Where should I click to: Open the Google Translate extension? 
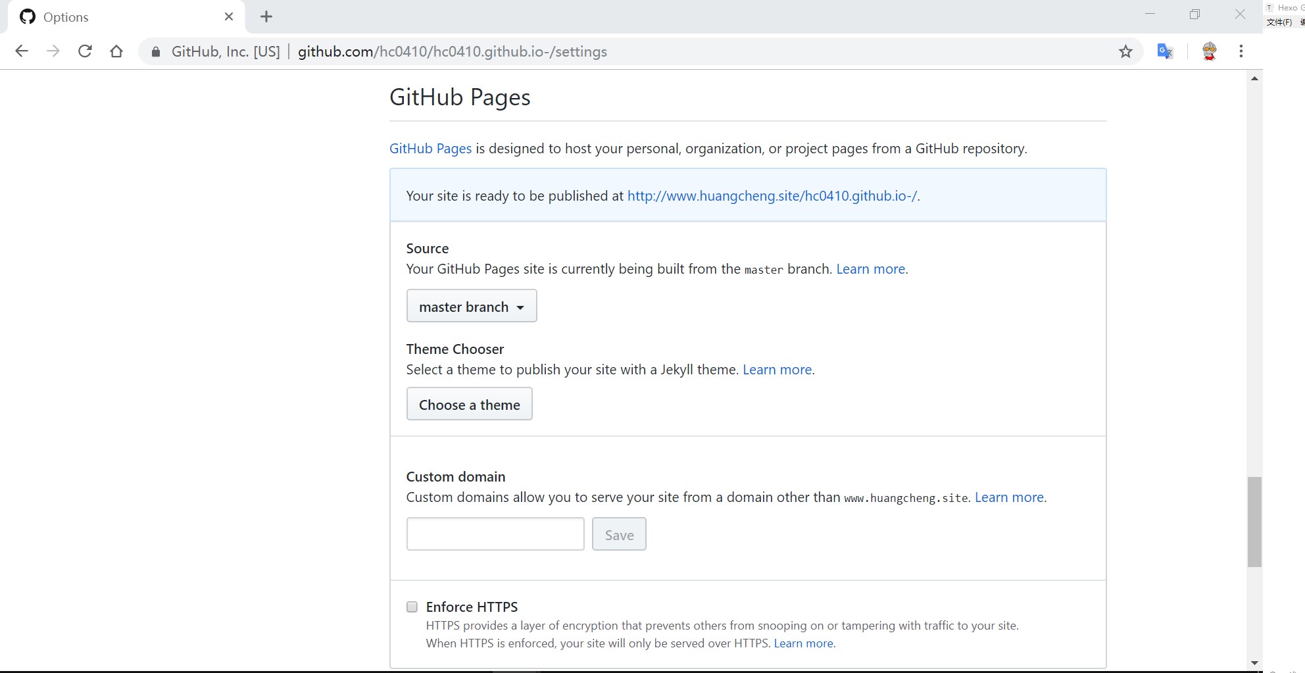[x=1165, y=51]
